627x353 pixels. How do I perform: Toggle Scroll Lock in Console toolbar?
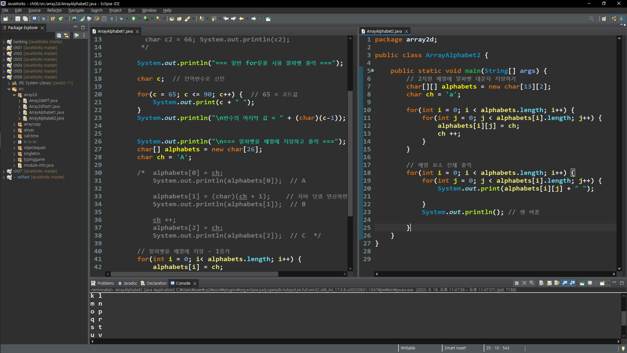click(549, 283)
